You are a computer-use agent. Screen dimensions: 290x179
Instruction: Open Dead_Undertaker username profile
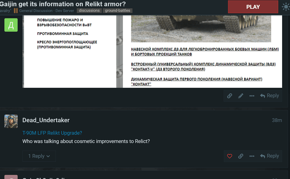pos(46,120)
